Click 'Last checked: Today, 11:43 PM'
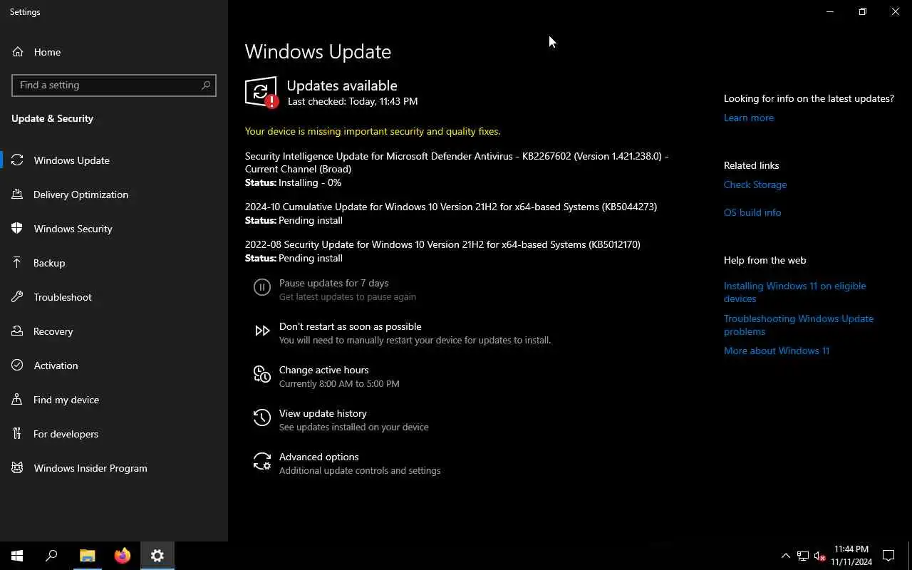 tap(353, 101)
